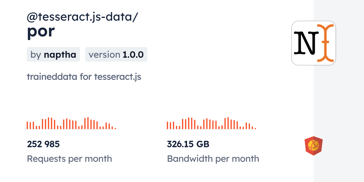Click the first bar of bandwidth chart
This screenshot has width=364, height=182.
[167, 125]
